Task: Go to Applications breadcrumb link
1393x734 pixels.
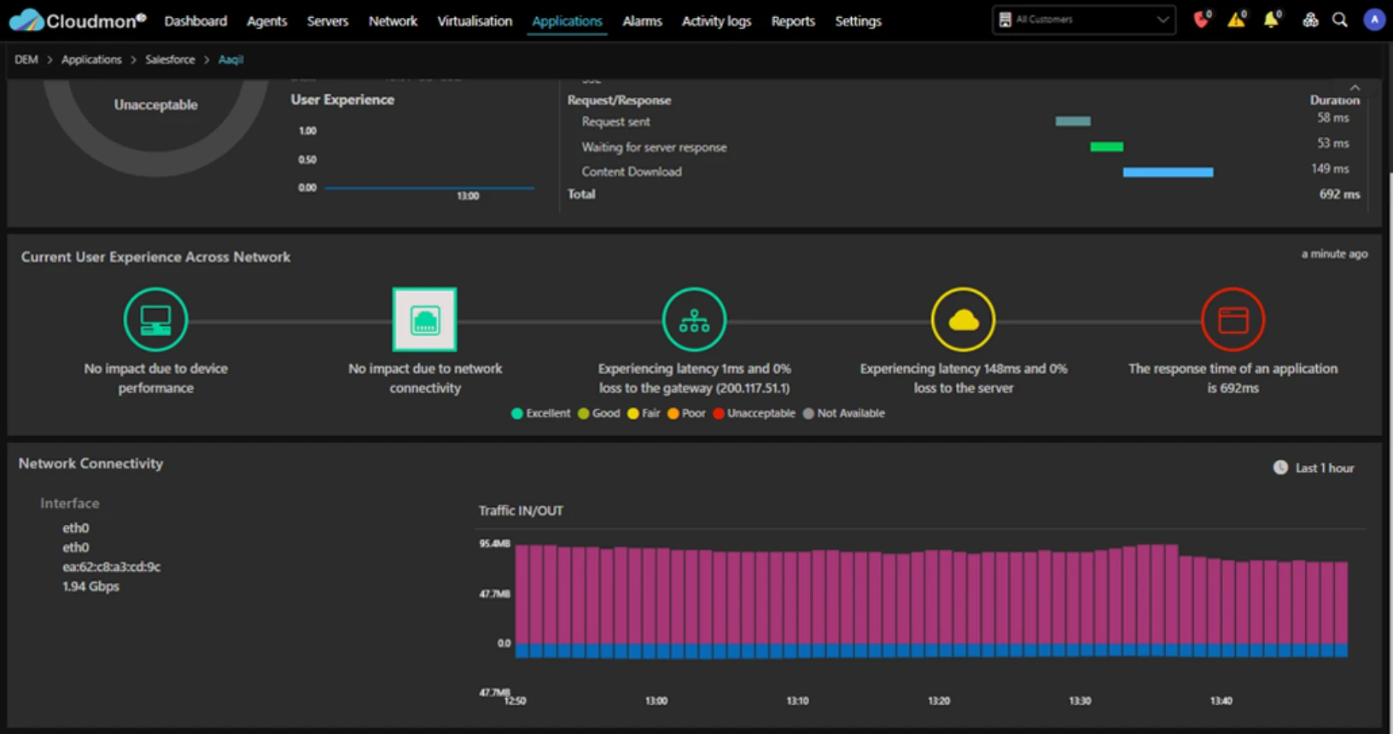Action: coord(91,60)
